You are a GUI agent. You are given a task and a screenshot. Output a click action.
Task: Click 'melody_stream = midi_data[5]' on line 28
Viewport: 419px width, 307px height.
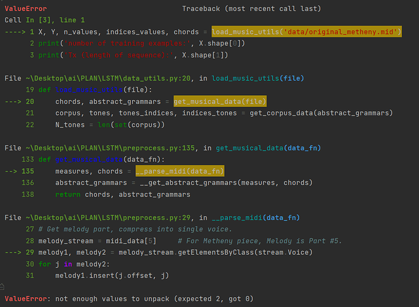(97, 241)
